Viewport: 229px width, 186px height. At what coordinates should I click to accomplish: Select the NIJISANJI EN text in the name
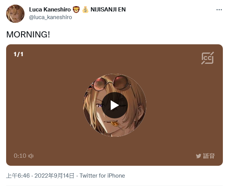coord(108,10)
